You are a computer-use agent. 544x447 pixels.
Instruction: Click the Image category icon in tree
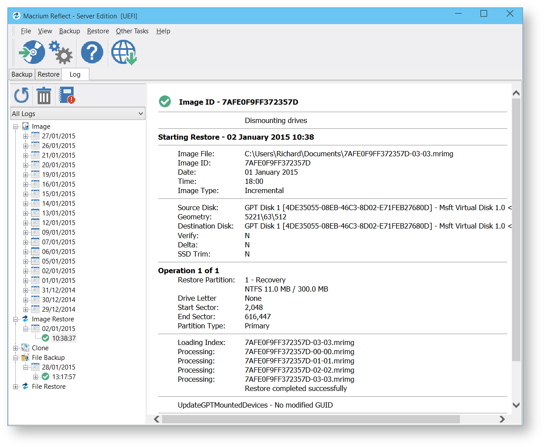[x=25, y=126]
